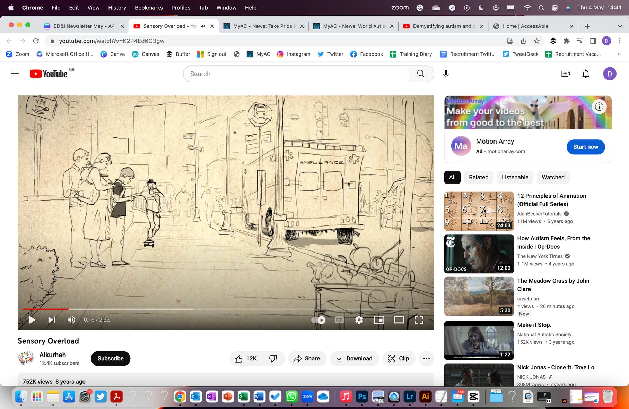Click the magnifier search button

click(x=421, y=74)
